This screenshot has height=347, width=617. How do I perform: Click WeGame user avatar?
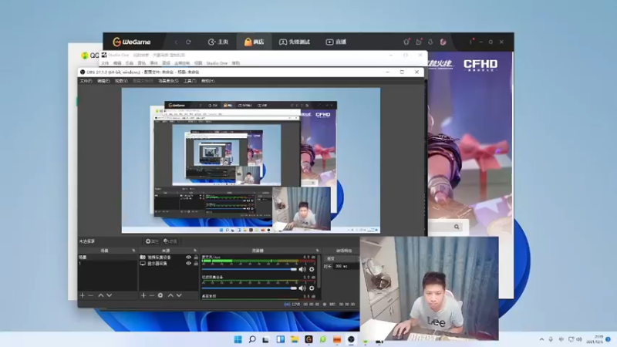443,42
